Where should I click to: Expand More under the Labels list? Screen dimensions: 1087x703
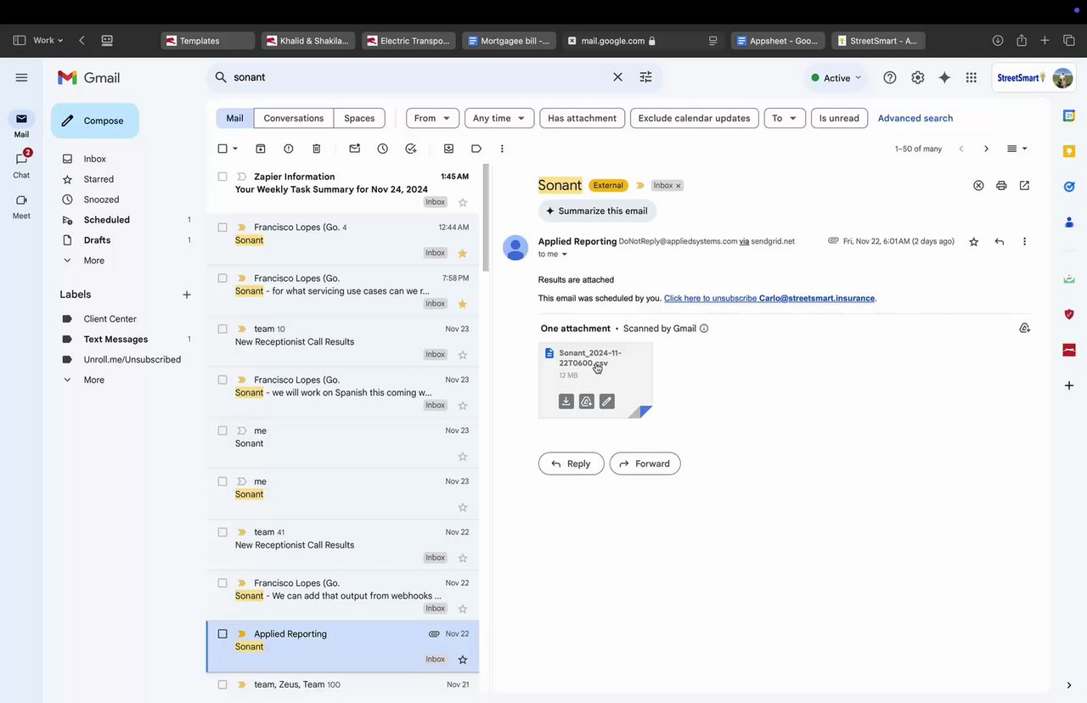click(94, 380)
